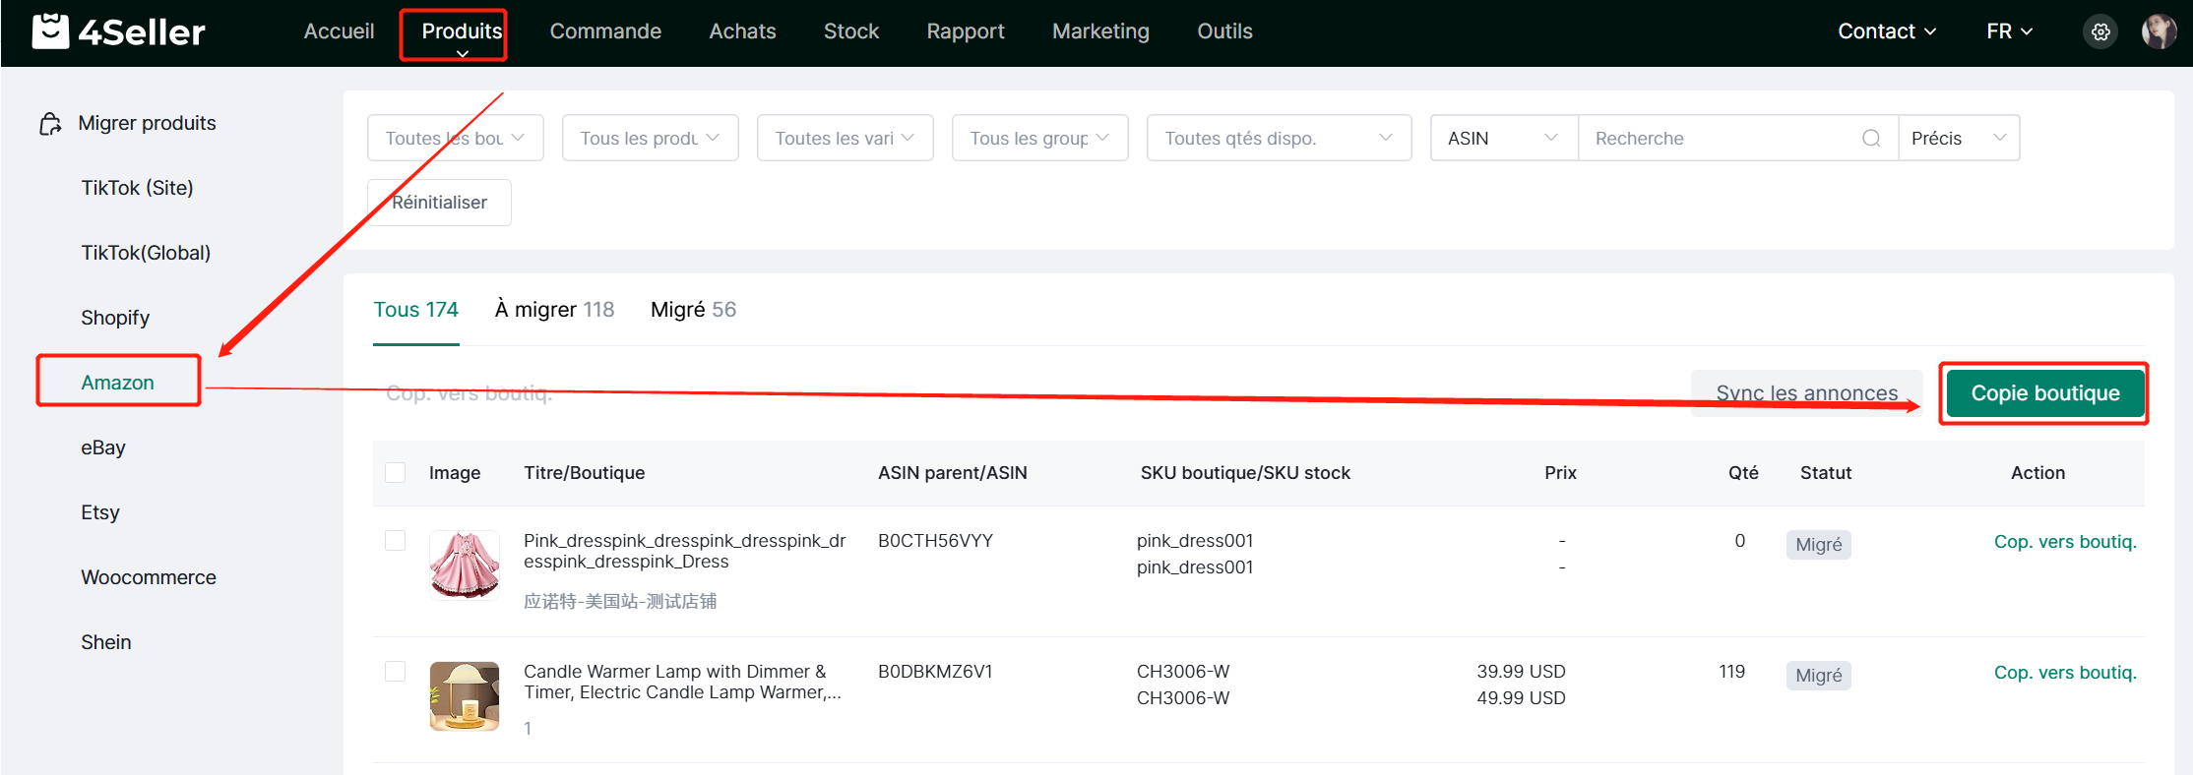
Task: Click the Sync les annonces button
Action: pos(1807,393)
